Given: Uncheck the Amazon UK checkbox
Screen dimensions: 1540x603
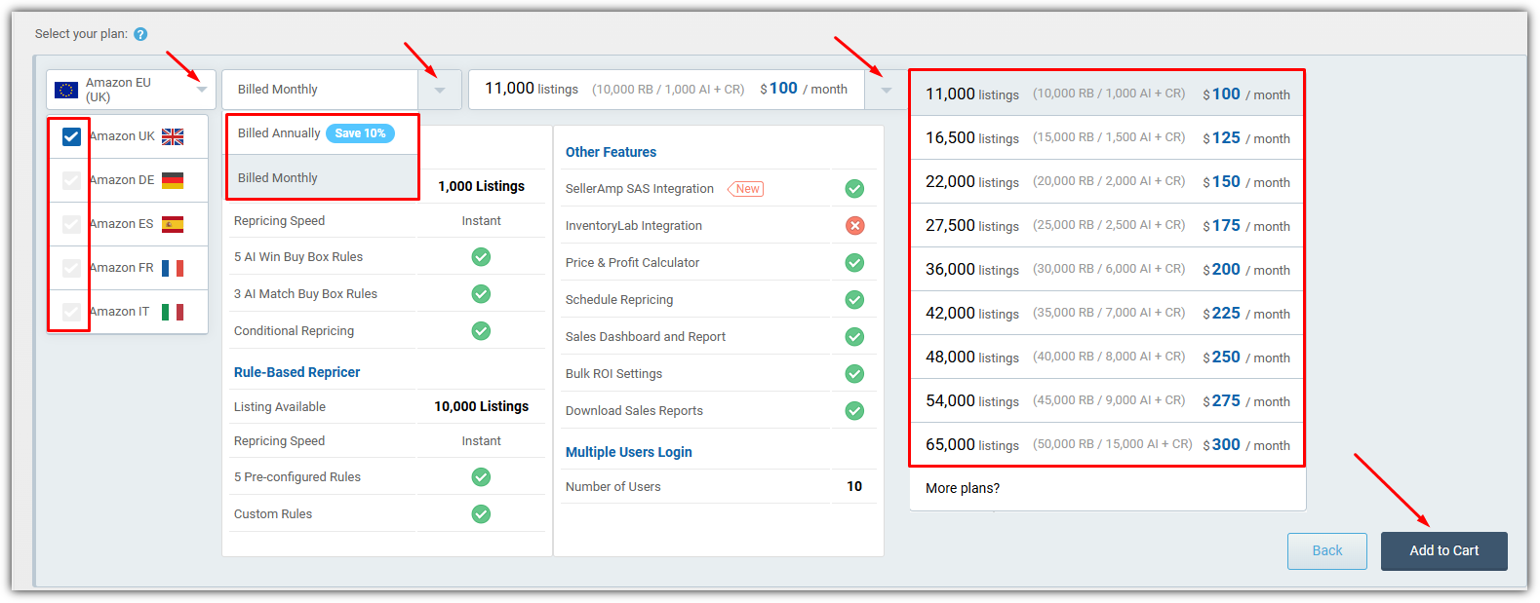Looking at the screenshot, I should click(71, 136).
